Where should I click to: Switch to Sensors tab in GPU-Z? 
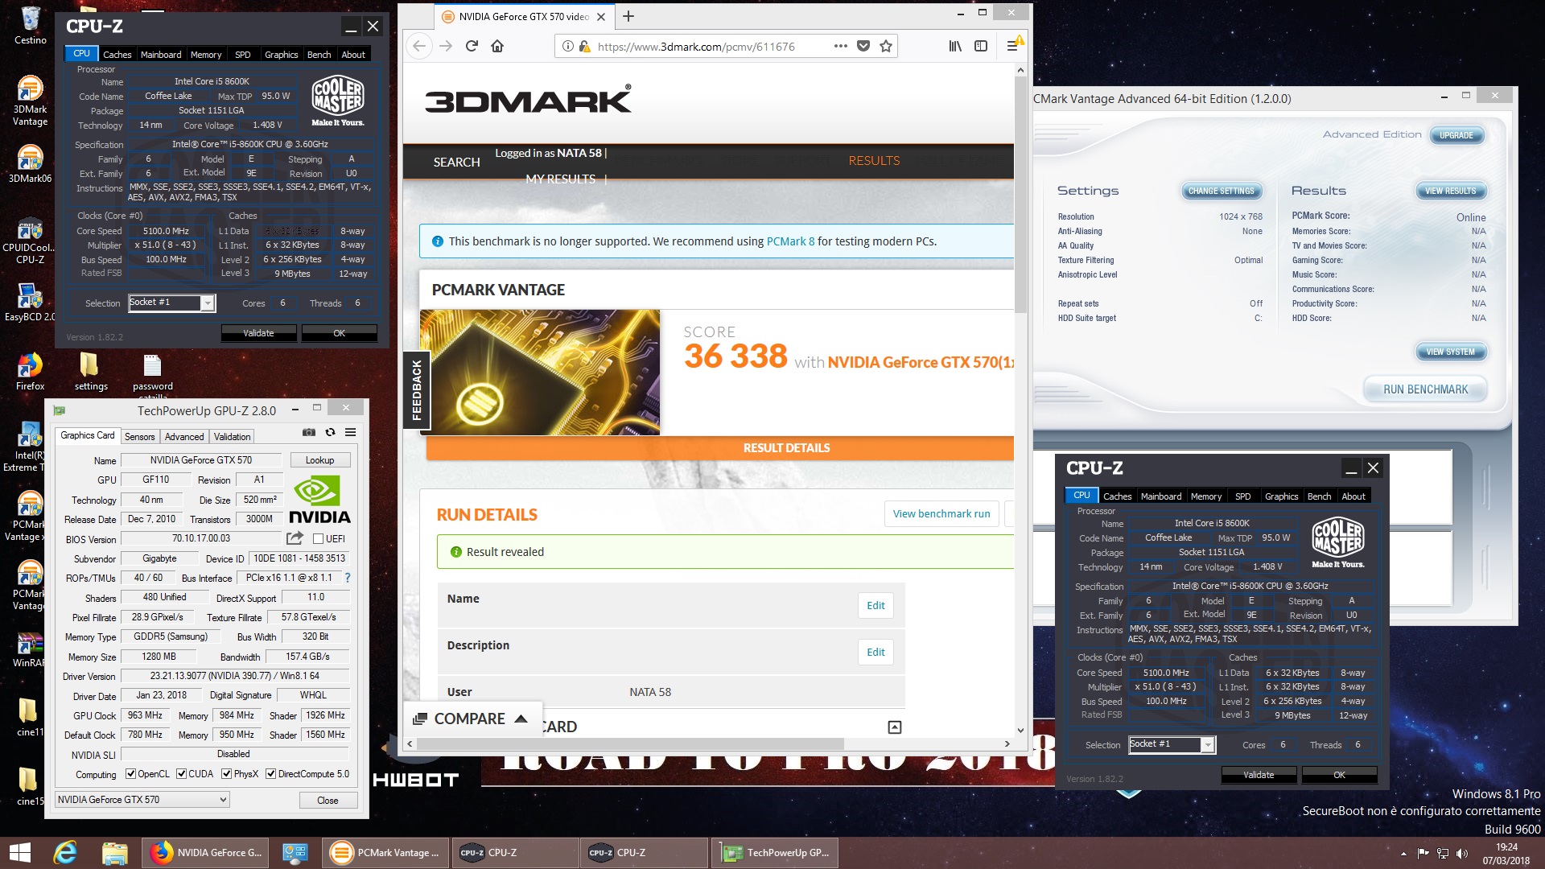click(x=139, y=437)
